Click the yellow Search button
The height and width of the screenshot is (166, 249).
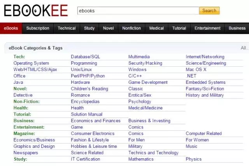pos(209,10)
